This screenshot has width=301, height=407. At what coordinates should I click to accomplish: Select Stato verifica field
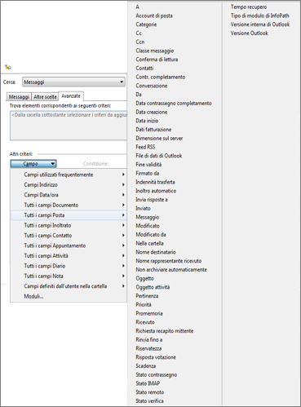tap(149, 401)
